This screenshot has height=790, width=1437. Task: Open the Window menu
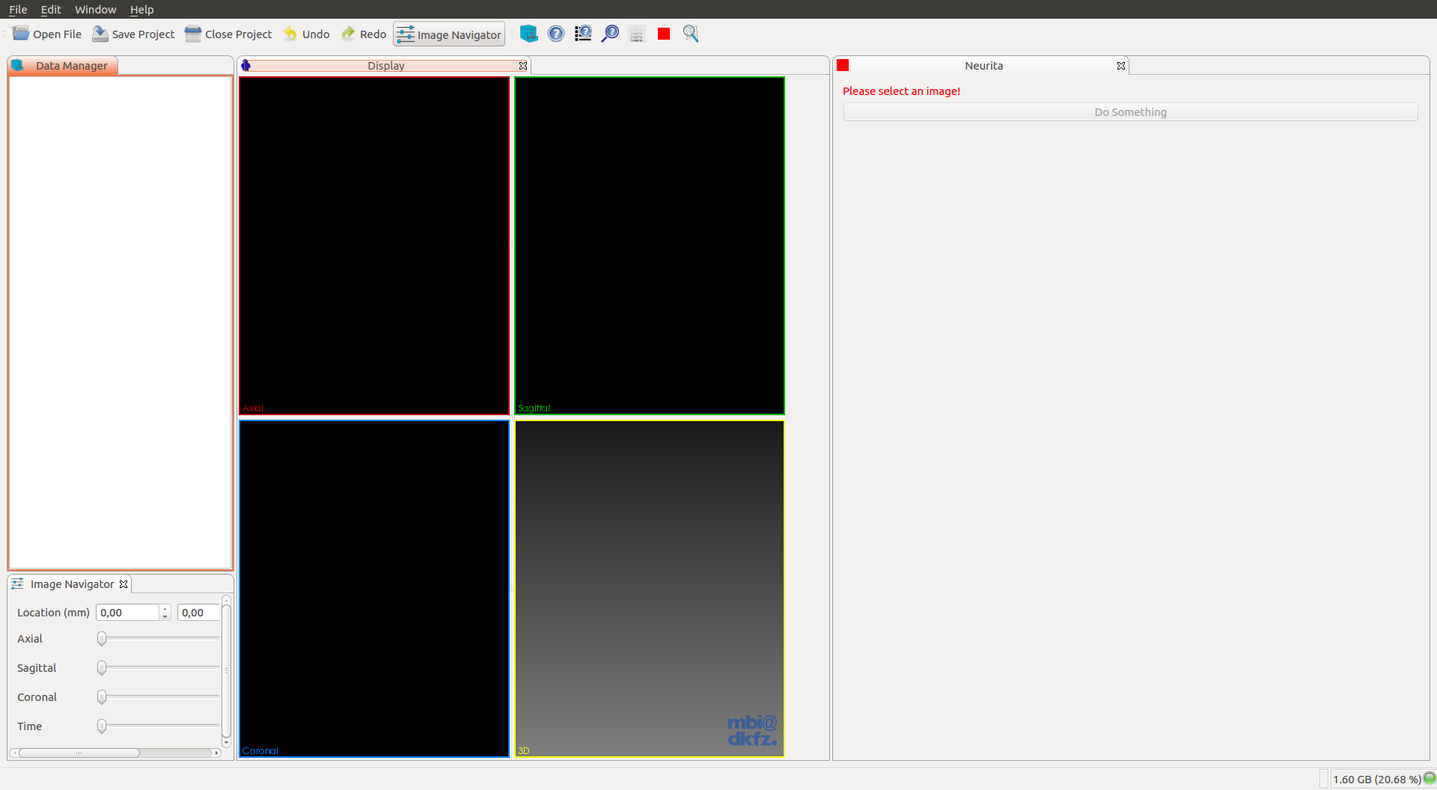pos(95,9)
